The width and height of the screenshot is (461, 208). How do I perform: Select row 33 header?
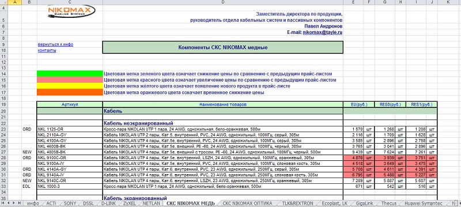3,186
